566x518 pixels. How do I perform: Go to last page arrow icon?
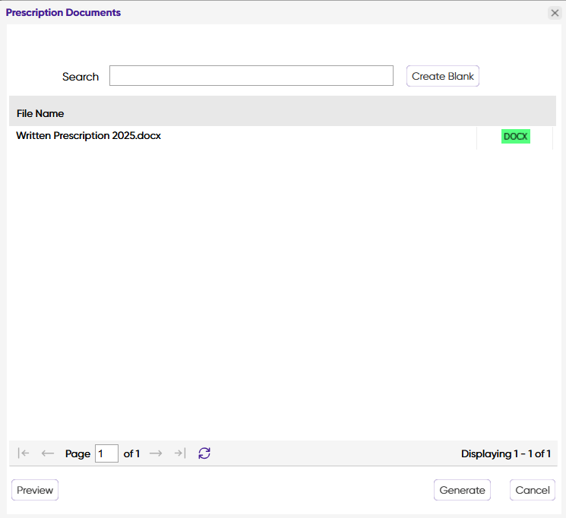(180, 453)
